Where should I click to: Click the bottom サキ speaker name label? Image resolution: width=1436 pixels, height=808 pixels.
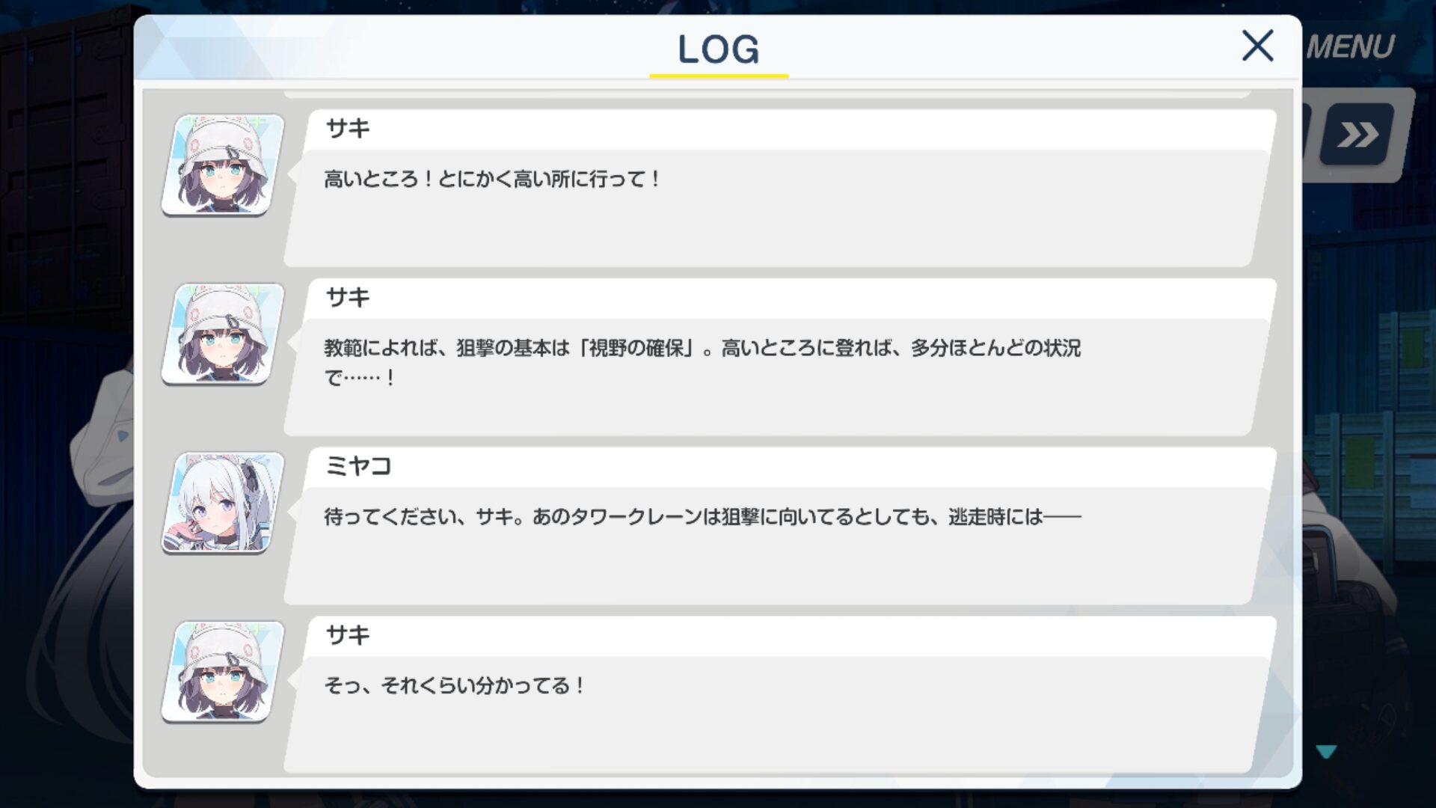(348, 635)
